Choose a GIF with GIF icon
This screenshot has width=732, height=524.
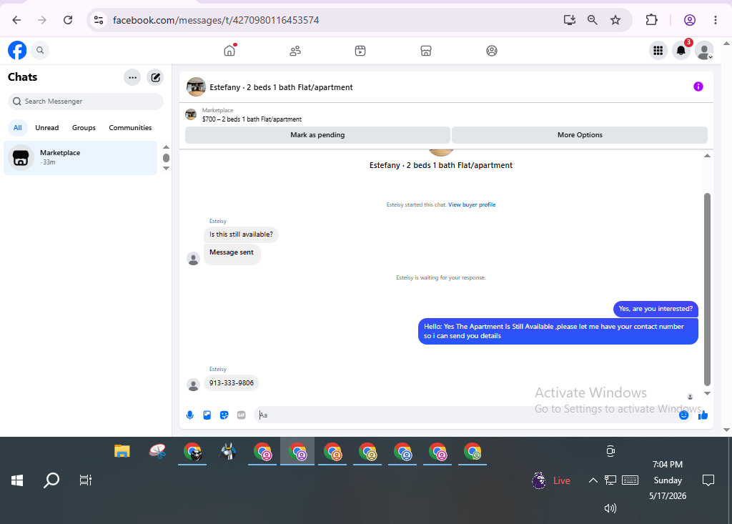242,415
